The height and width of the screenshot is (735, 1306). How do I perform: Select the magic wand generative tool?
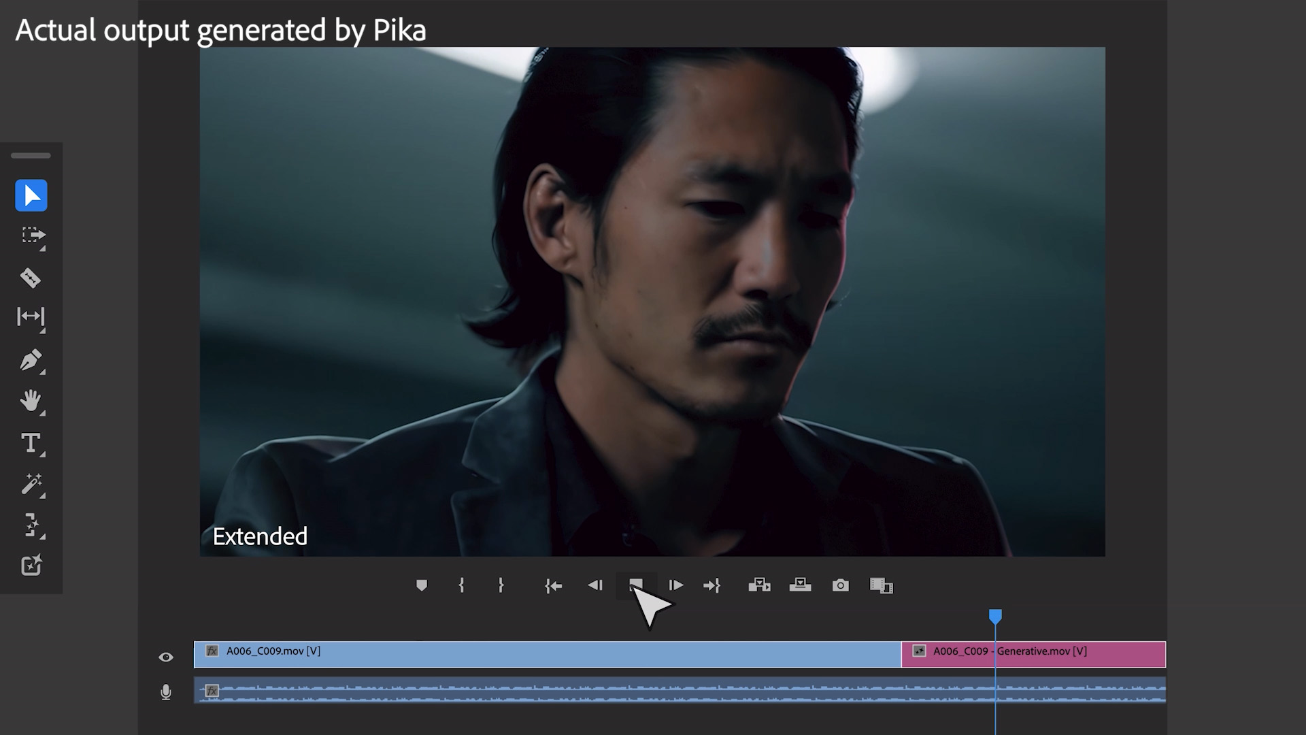(31, 485)
